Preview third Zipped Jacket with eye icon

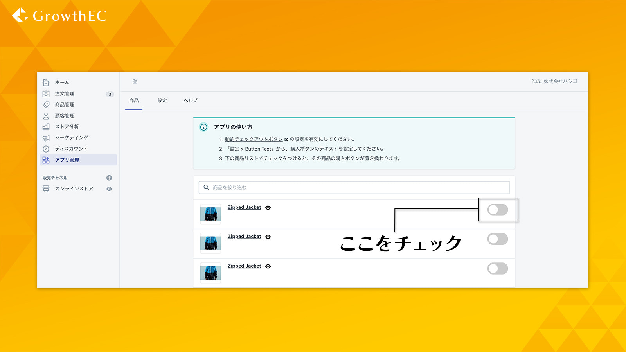click(268, 266)
